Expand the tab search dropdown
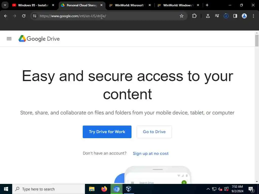The image size is (259, 194). coord(5,5)
